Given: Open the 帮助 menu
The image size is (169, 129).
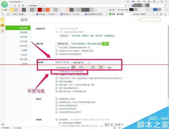Looking at the screenshot, I should pos(149,1).
